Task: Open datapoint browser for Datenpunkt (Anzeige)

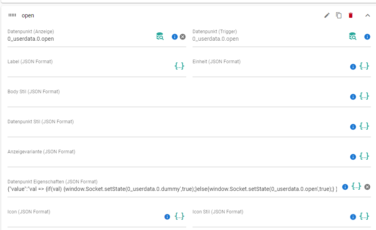Action: tap(160, 37)
